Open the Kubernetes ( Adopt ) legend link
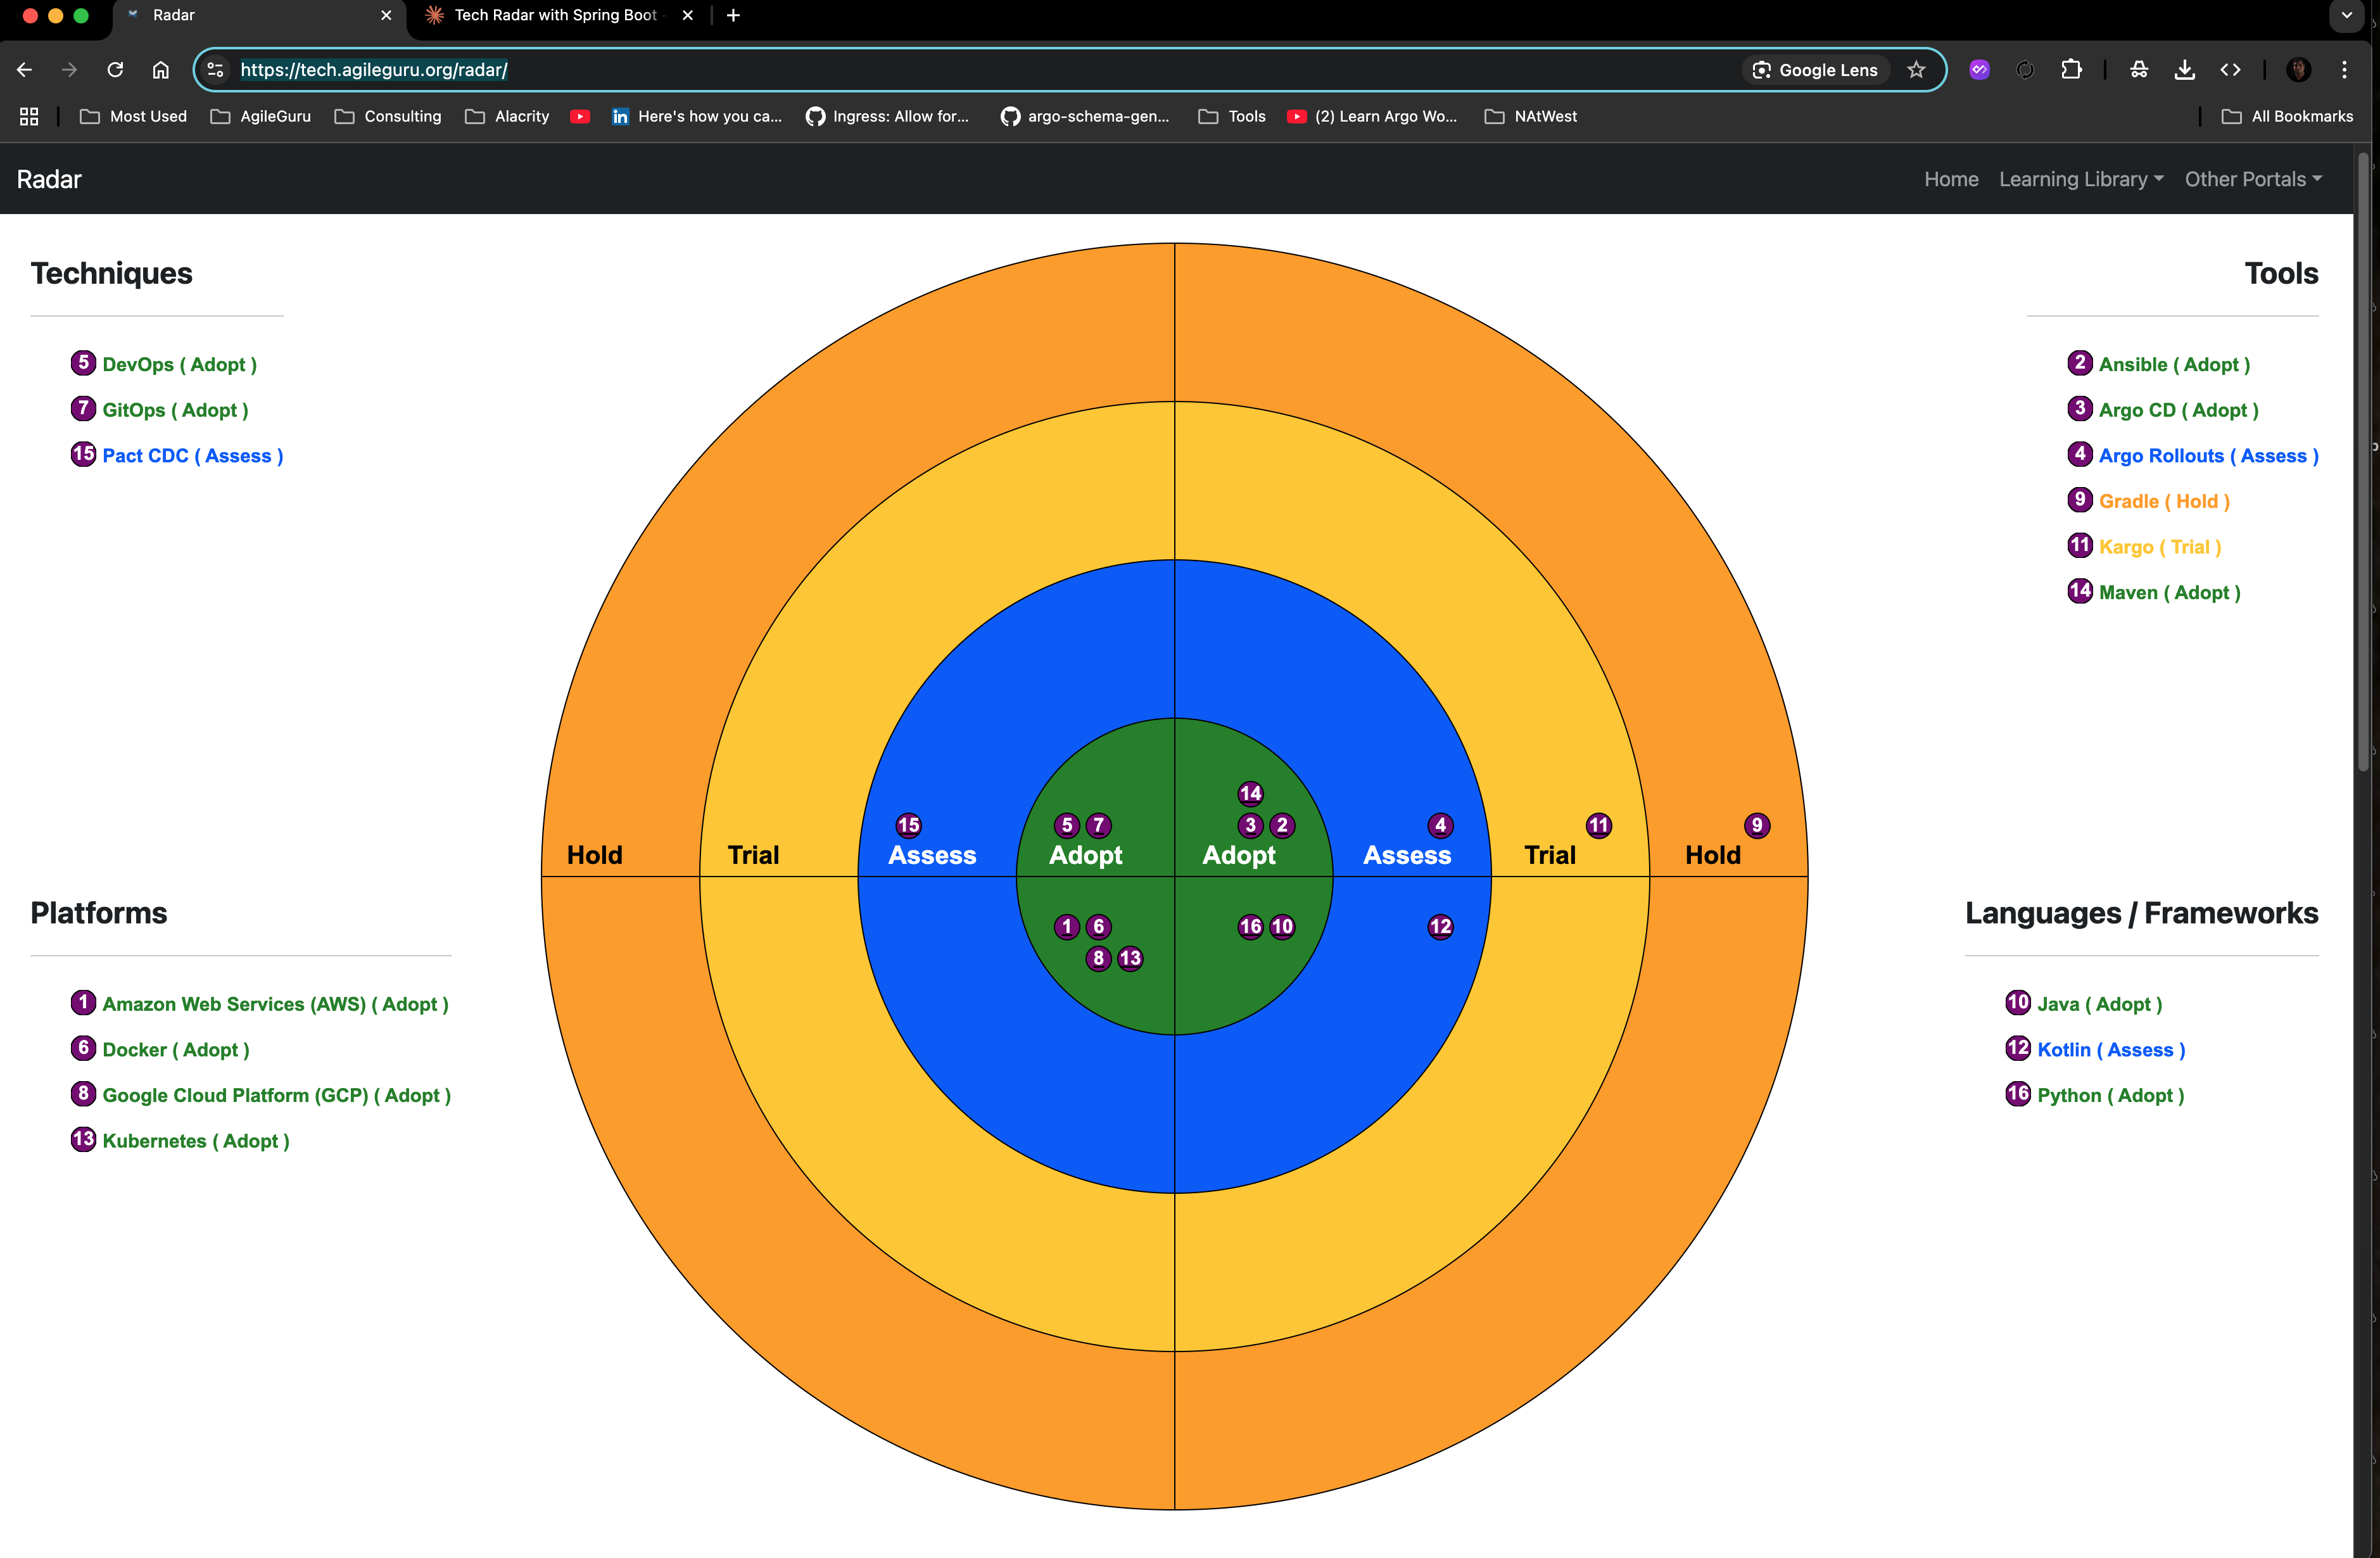The height and width of the screenshot is (1558, 2380). [196, 1140]
